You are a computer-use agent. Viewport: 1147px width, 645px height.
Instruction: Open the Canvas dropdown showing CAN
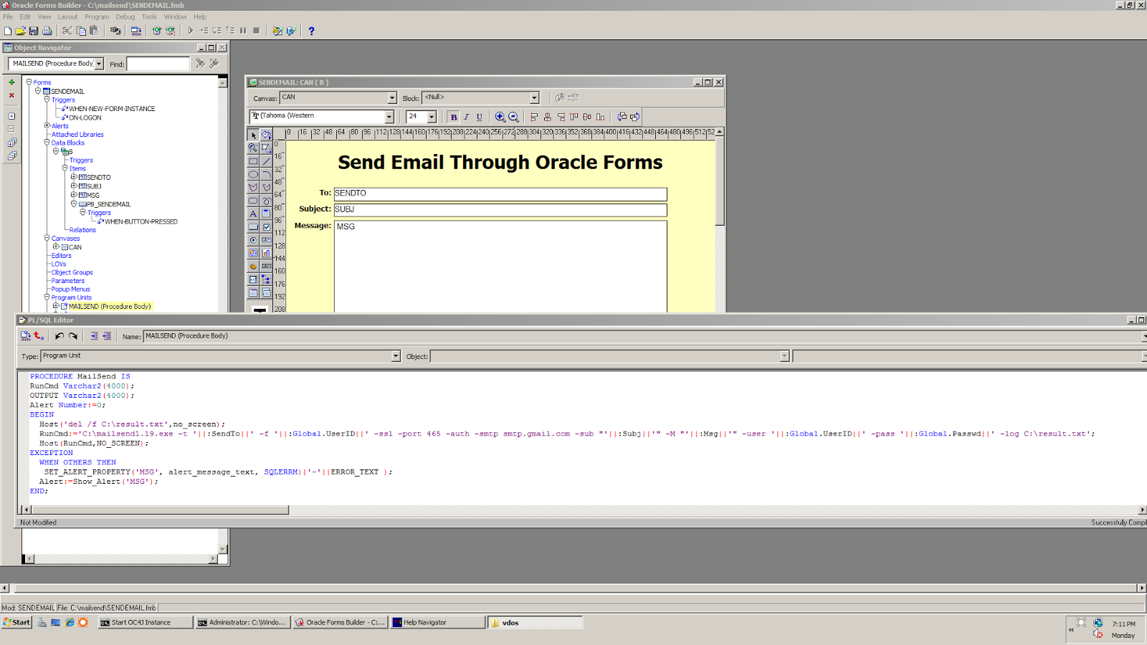tap(391, 97)
